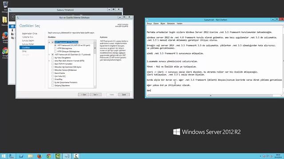Select the Local Server icon in Server Manager sidebar
The image size is (284, 159).
pyautogui.click(x=12, y=30)
